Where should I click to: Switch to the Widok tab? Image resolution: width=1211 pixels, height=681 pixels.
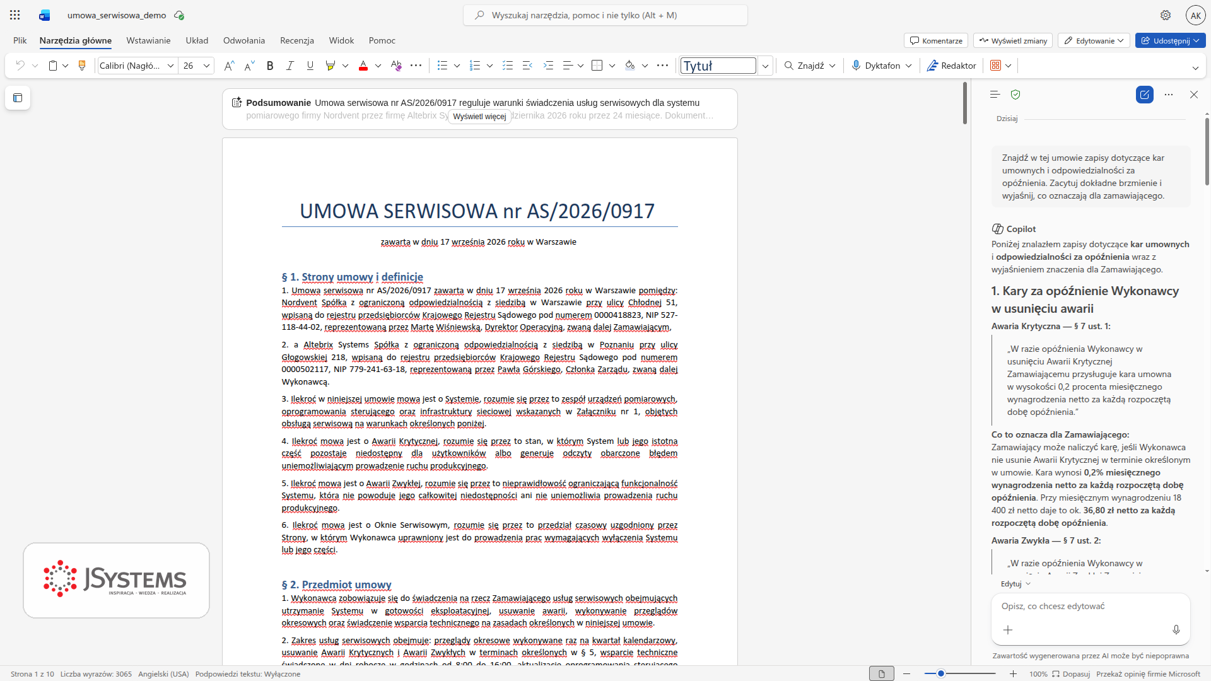click(x=341, y=40)
